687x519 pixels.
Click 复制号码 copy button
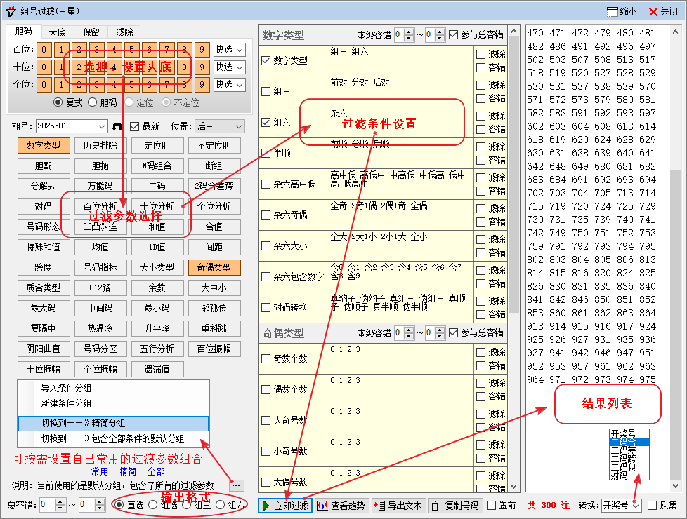pos(454,505)
